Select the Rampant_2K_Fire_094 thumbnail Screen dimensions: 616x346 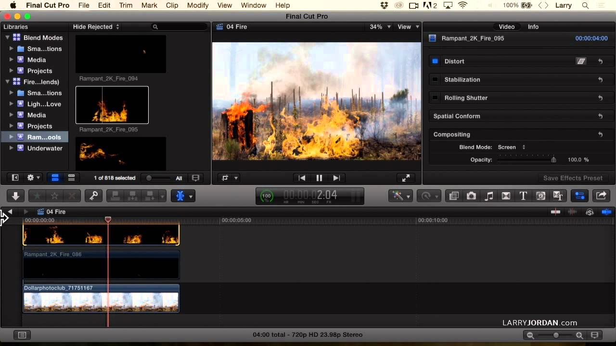click(x=121, y=54)
